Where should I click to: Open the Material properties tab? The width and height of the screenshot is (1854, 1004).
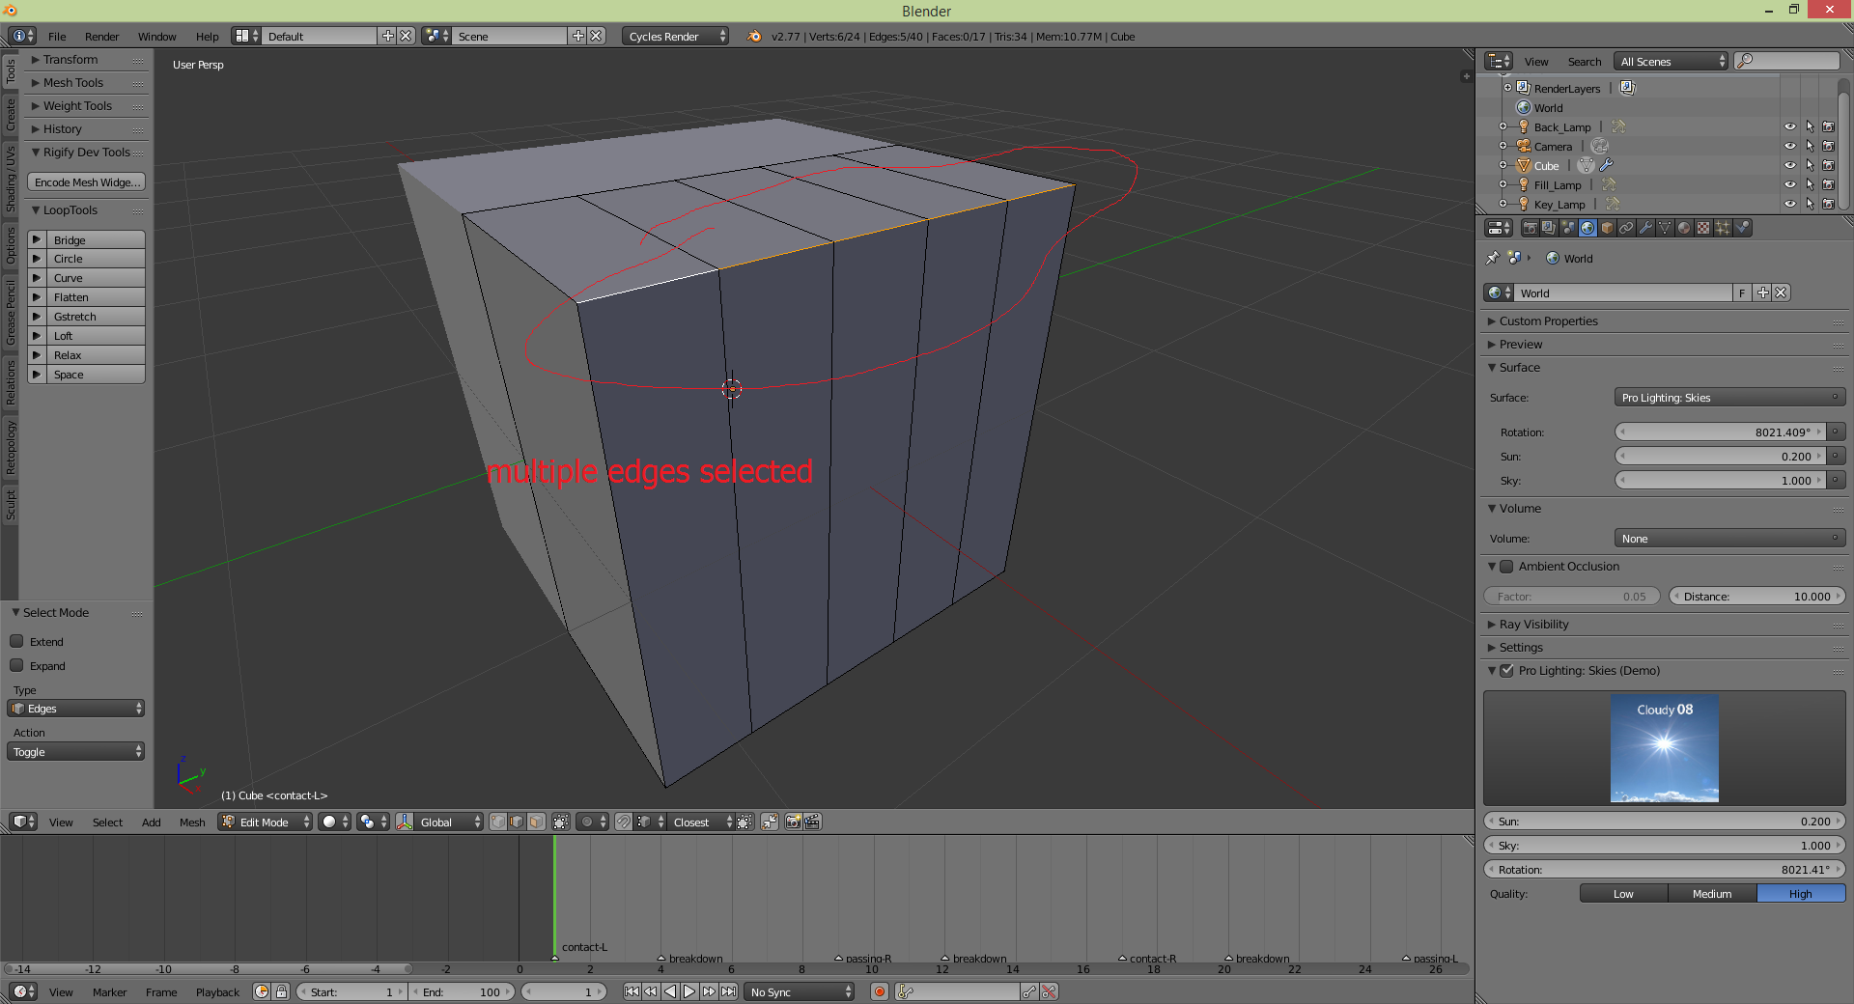tap(1684, 228)
